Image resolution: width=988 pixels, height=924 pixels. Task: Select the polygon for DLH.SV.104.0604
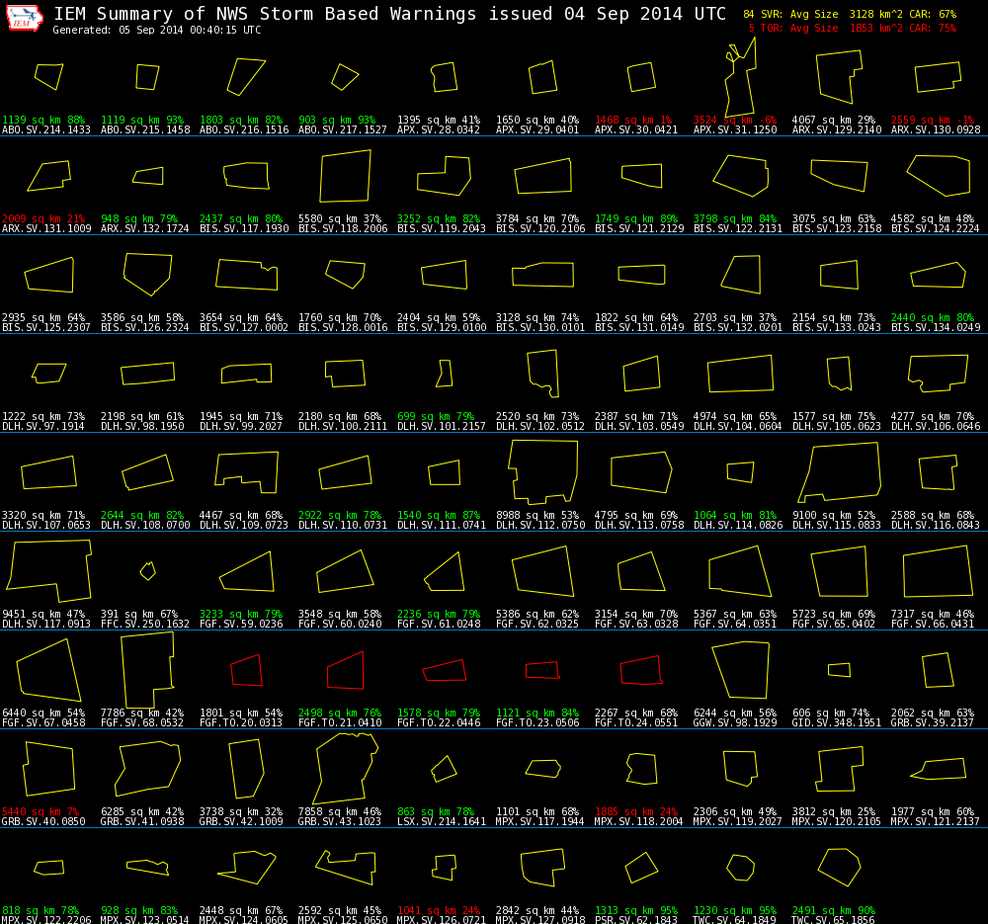[740, 374]
